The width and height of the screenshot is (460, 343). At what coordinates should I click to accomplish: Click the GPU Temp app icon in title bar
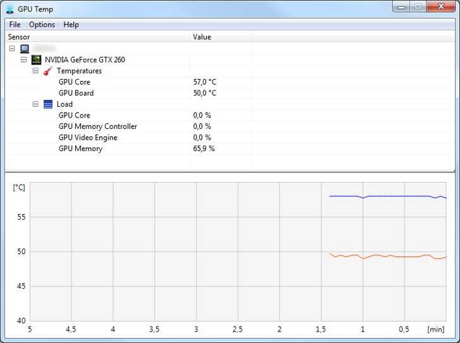coord(10,9)
